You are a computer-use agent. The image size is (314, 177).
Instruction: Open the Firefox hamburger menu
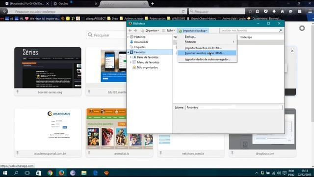point(310,11)
